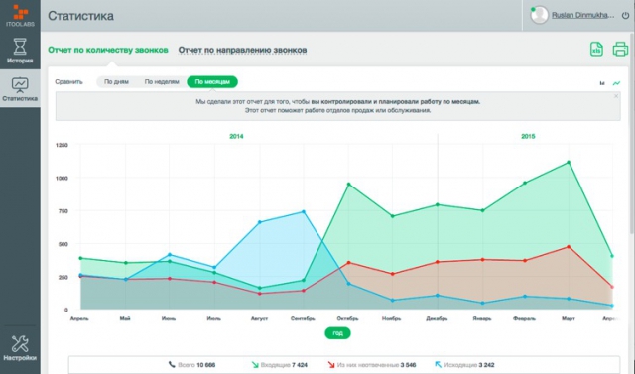Click the Январь axis label
635x374 pixels.
coord(482,319)
